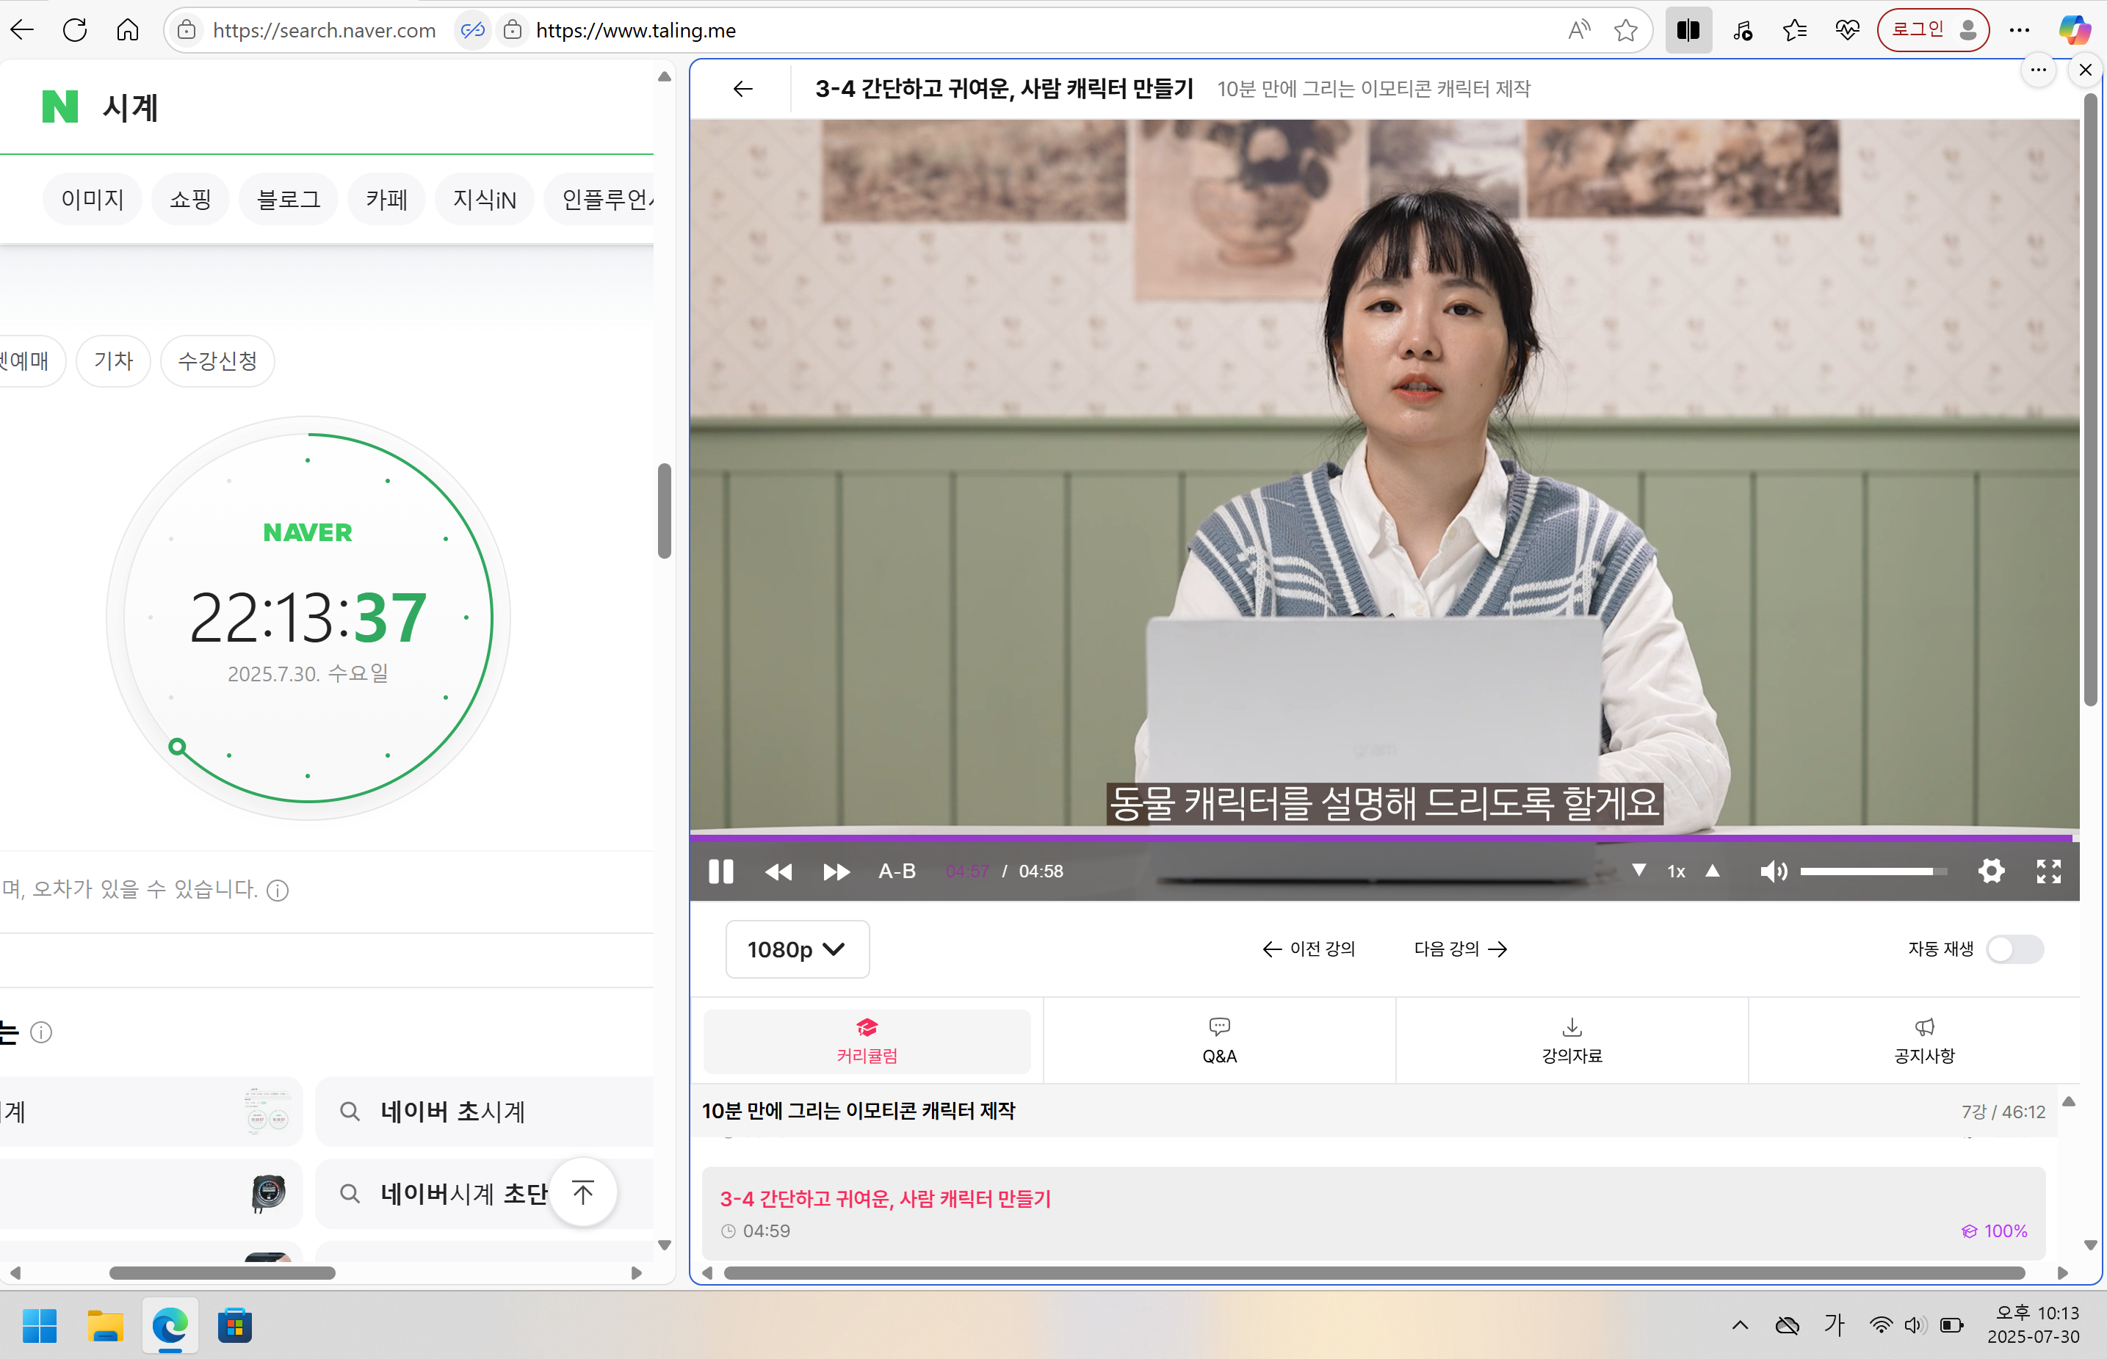
Task: Enter fullscreen mode on the video
Action: (x=2049, y=871)
